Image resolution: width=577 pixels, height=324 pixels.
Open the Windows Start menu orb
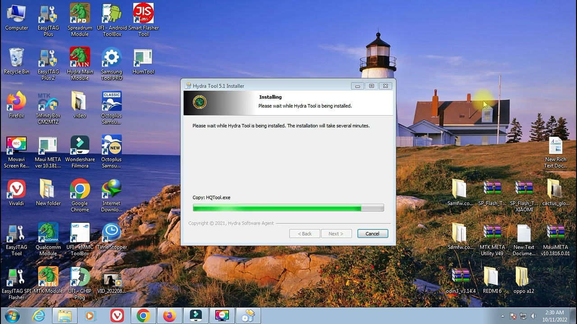pos(12,316)
